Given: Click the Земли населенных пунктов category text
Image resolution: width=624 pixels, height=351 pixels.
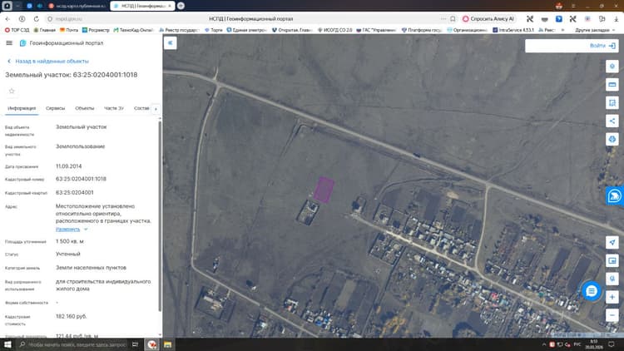Looking at the screenshot, I should pyautogui.click(x=91, y=268).
